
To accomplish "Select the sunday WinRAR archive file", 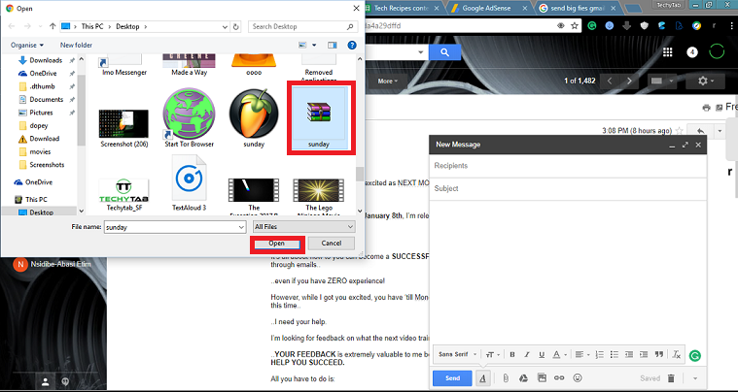I will [319, 117].
